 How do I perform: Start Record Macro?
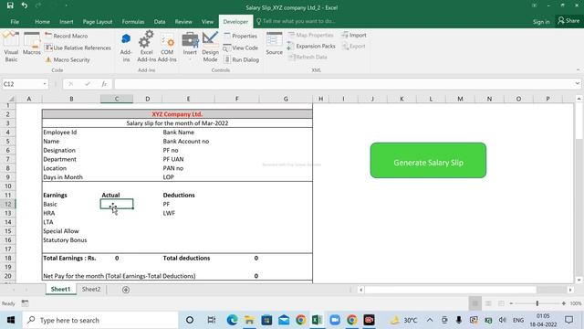[67, 36]
